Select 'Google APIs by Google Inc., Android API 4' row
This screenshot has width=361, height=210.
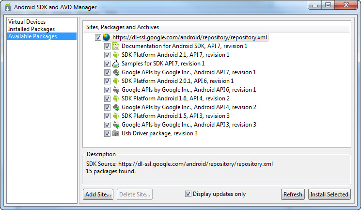coord(189,107)
